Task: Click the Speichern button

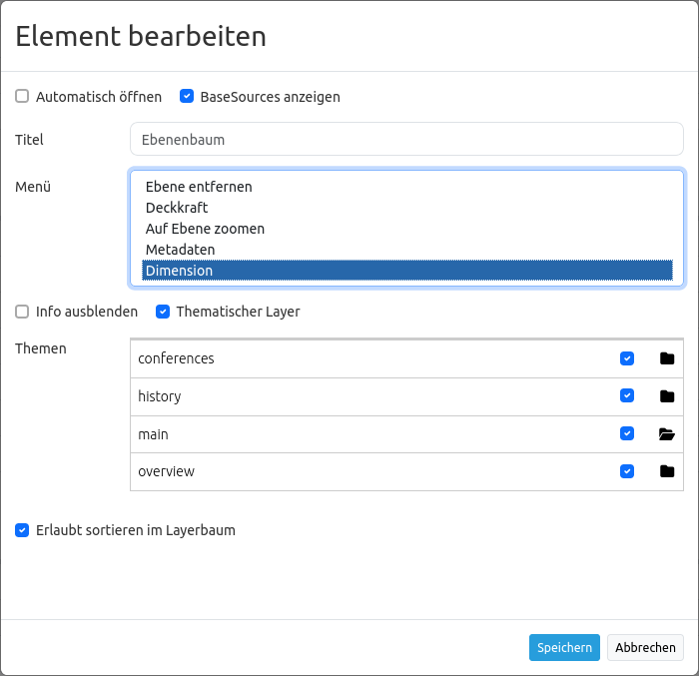Action: tap(564, 647)
